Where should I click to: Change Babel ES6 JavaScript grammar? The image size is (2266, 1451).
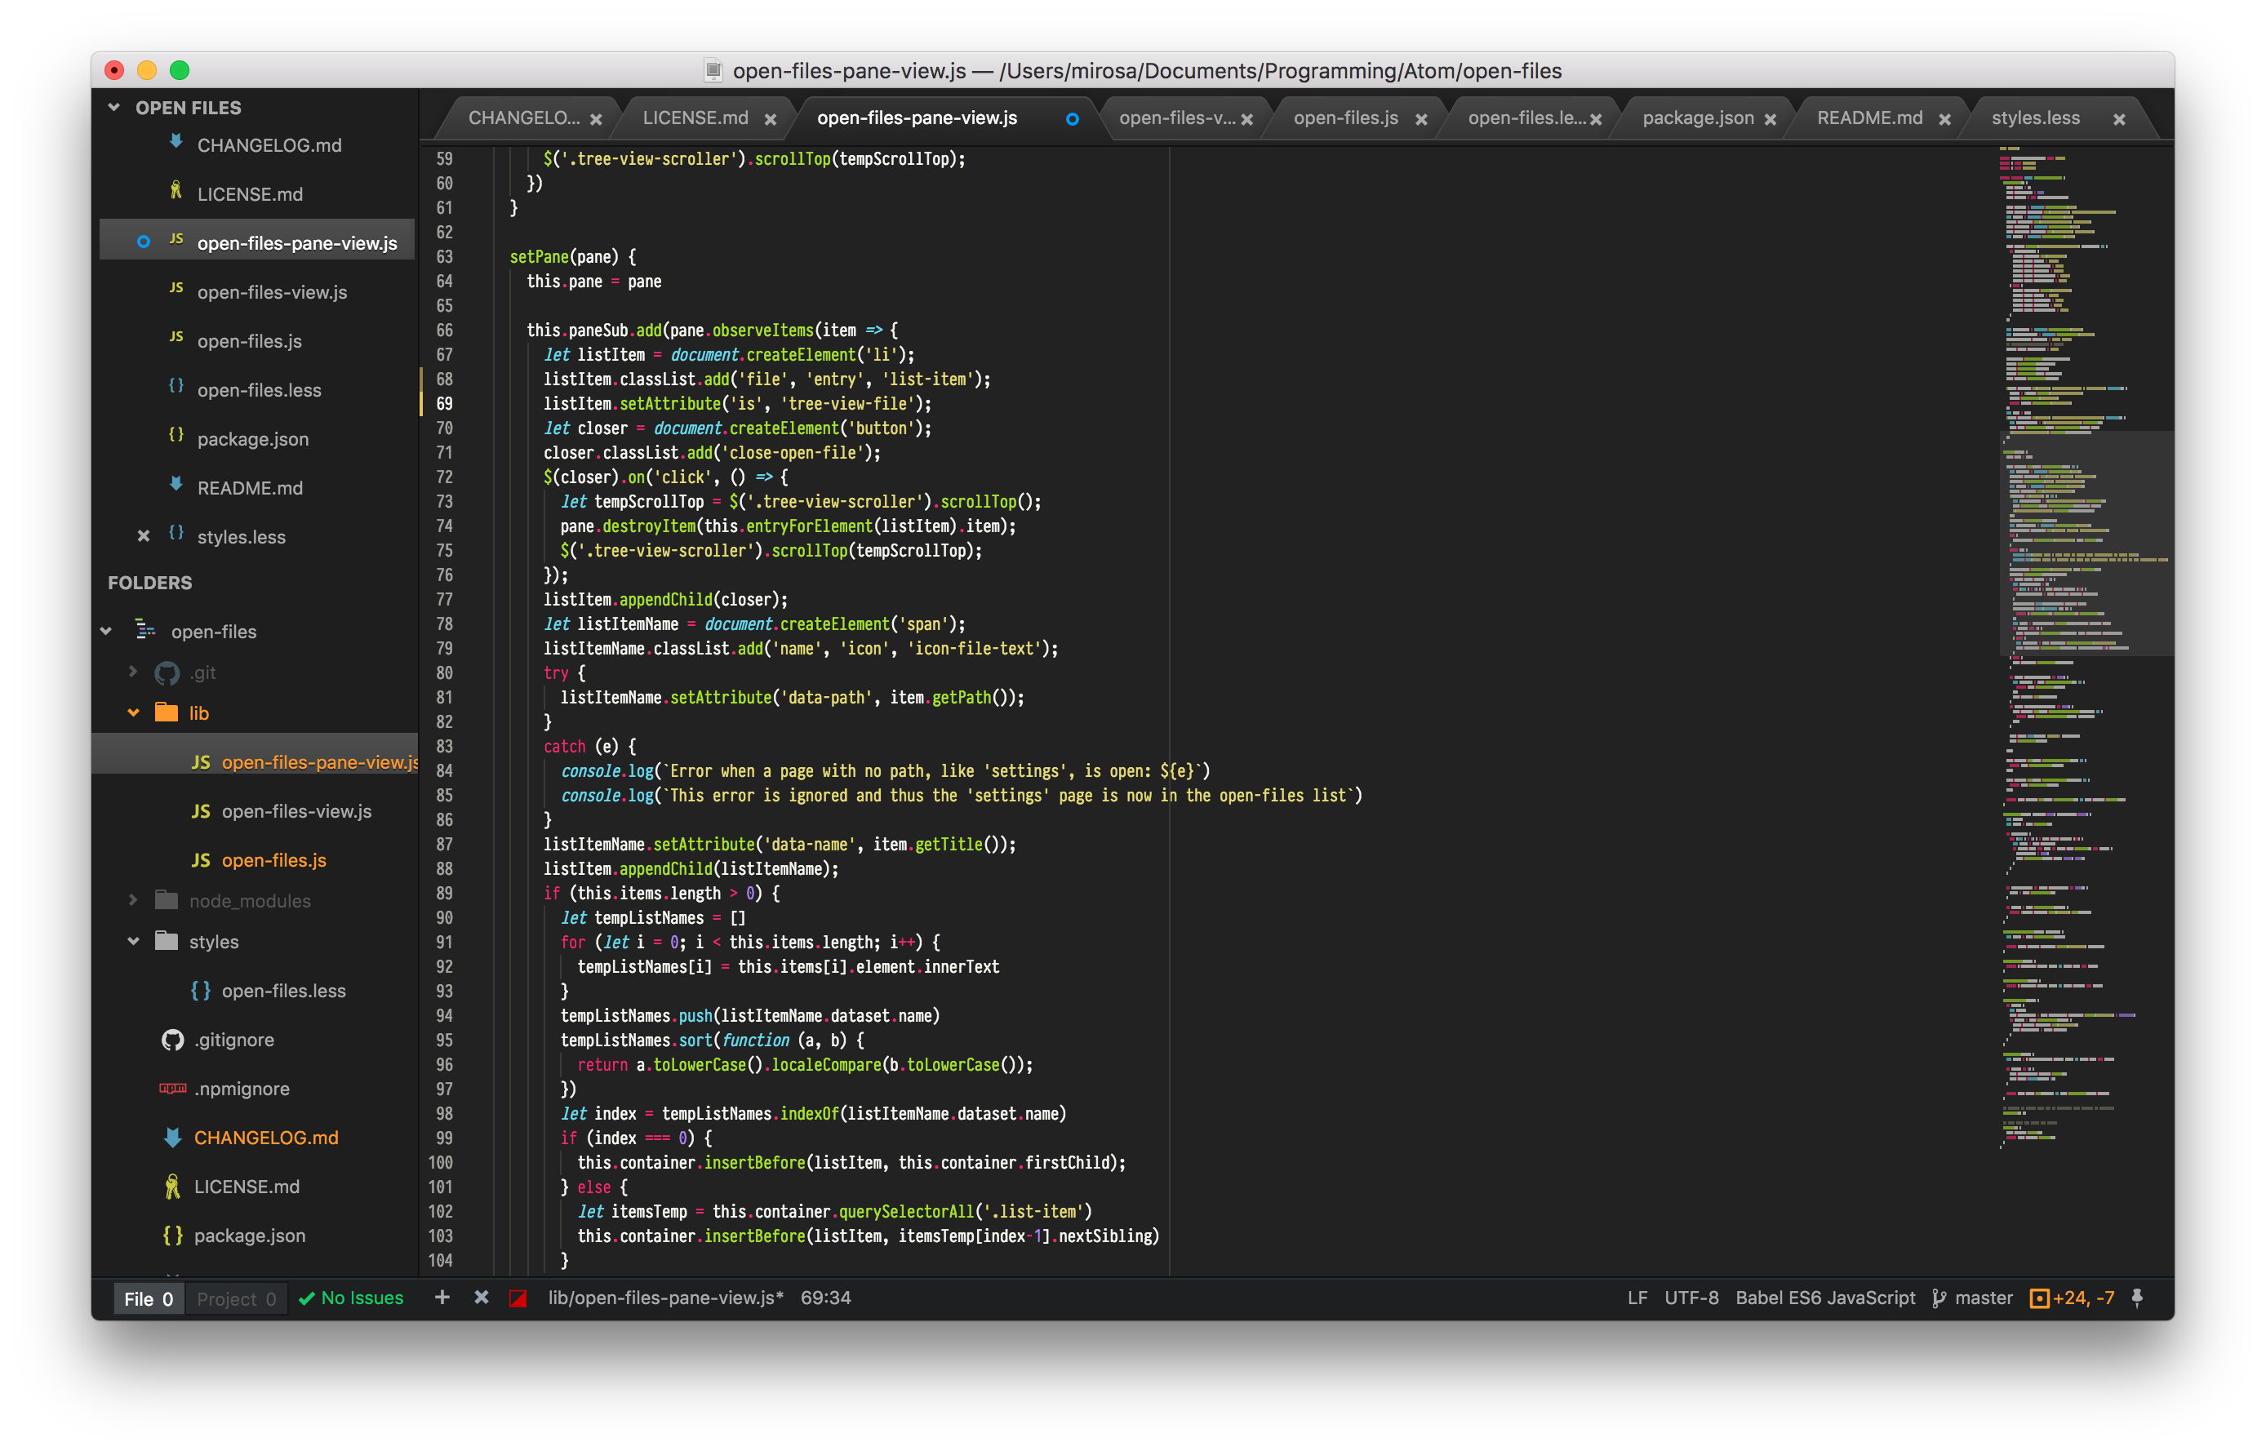pyautogui.click(x=1824, y=1298)
